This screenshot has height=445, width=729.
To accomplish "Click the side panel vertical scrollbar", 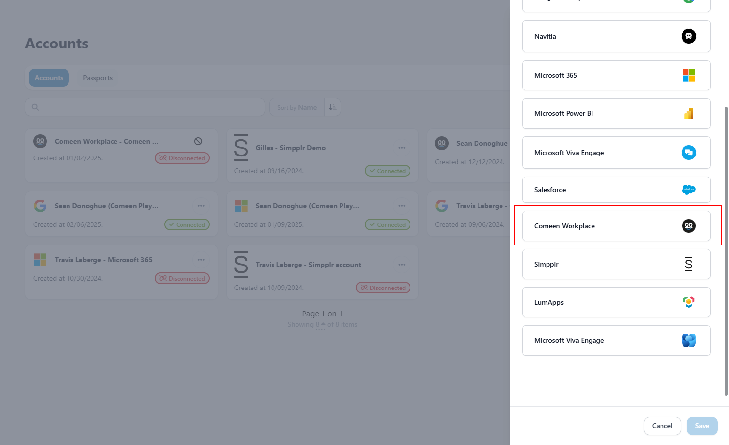I will click(x=726, y=250).
